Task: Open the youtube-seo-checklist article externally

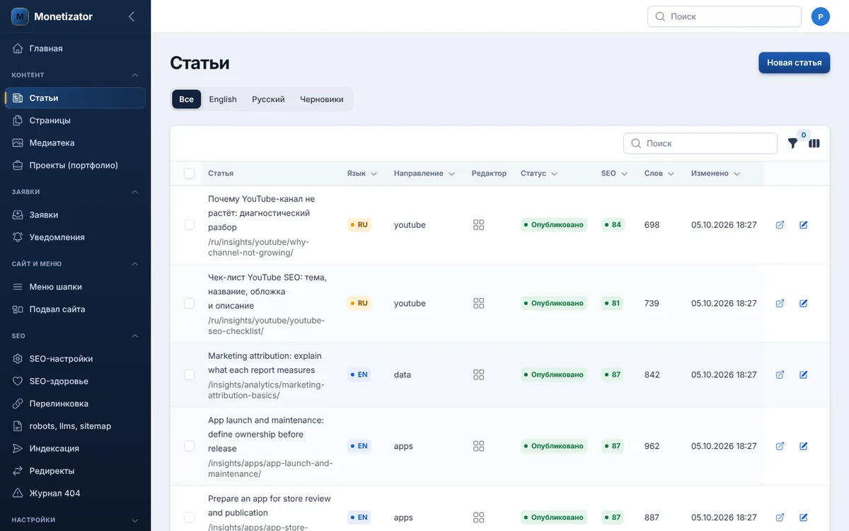Action: coord(780,303)
